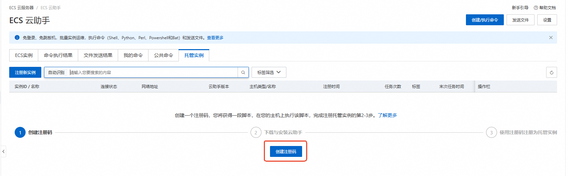Click 发送文件 button
The image size is (568, 176).
click(520, 20)
